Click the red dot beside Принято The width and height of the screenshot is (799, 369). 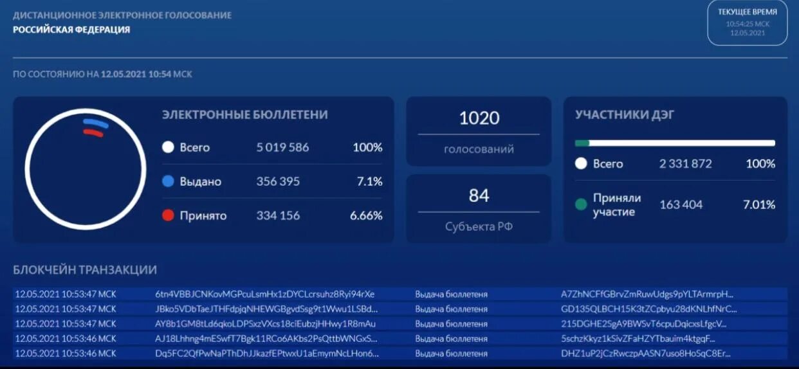tap(168, 215)
